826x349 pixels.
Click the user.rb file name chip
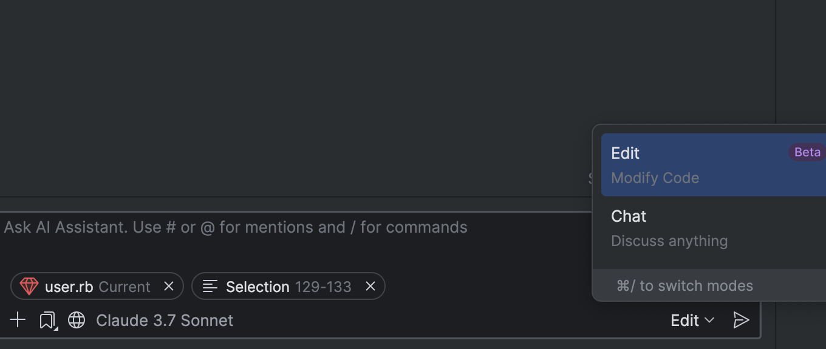tap(69, 287)
